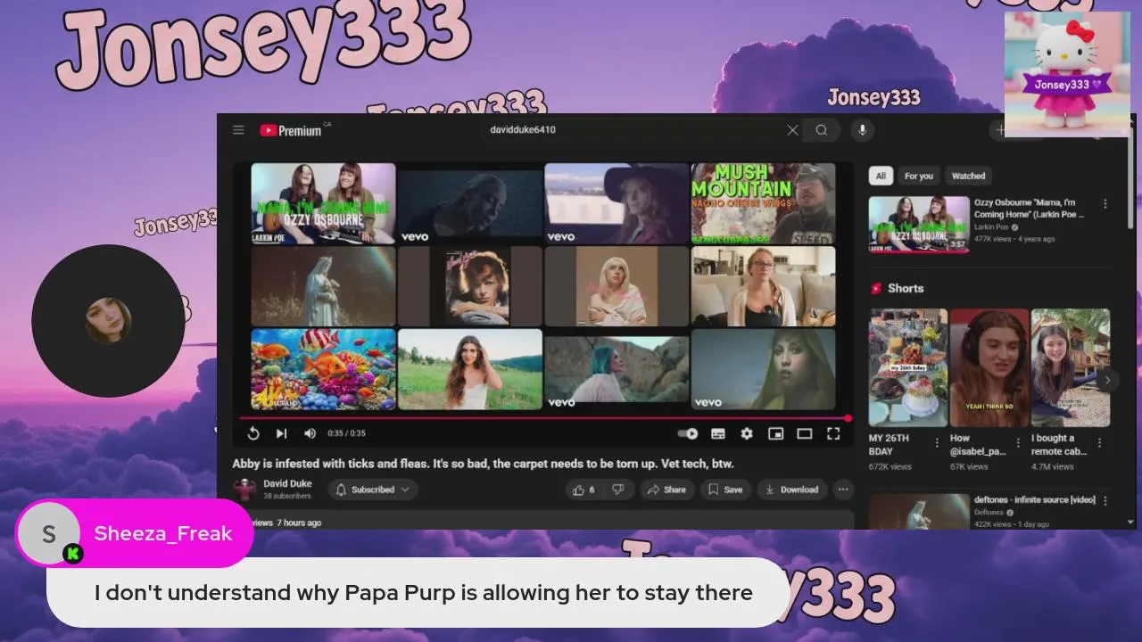Open the deftones sidebar video thumbnail

919,512
